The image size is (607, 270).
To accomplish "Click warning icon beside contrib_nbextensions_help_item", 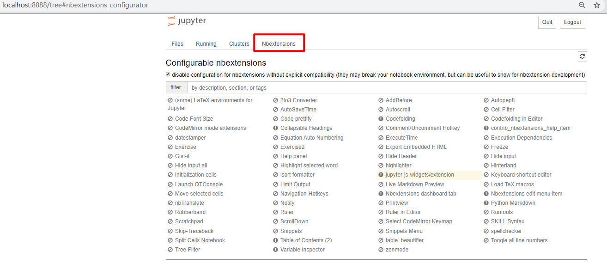I will 486,128.
